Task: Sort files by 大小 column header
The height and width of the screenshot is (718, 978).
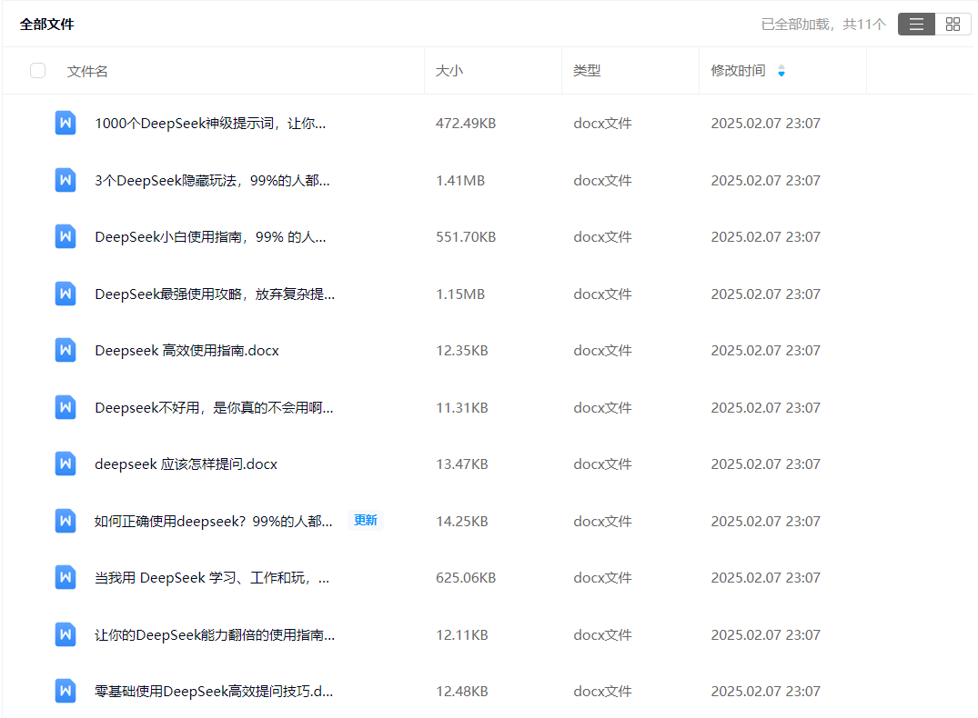Action: pyautogui.click(x=449, y=71)
